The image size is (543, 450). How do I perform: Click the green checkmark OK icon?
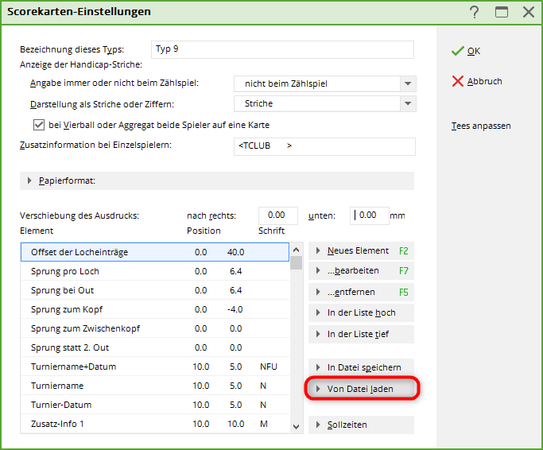click(457, 51)
